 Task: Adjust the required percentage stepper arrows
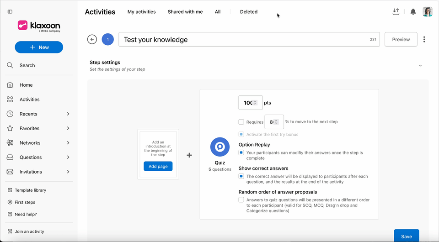(276, 122)
